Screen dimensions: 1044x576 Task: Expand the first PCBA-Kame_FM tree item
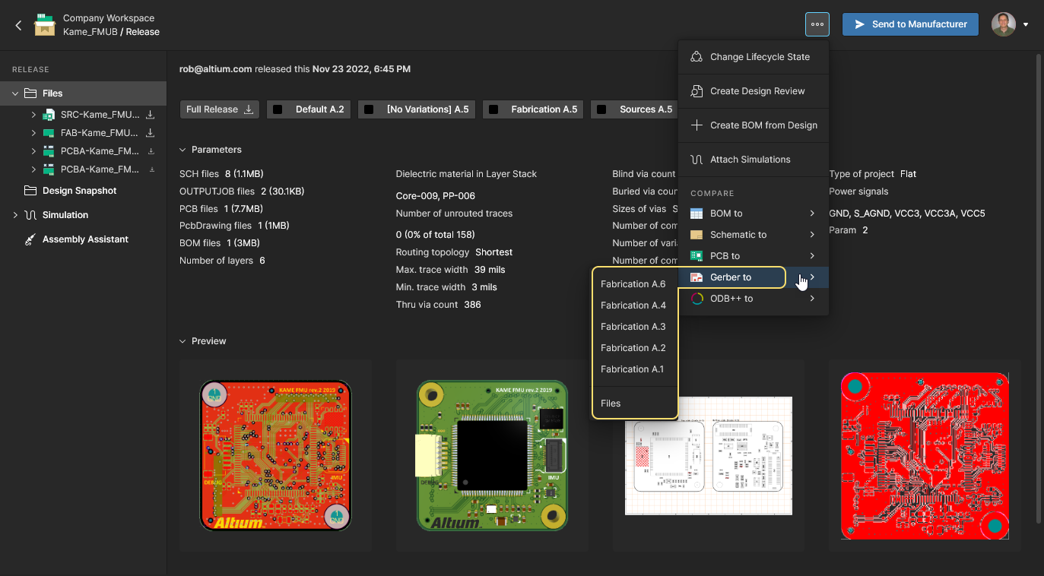click(x=33, y=151)
